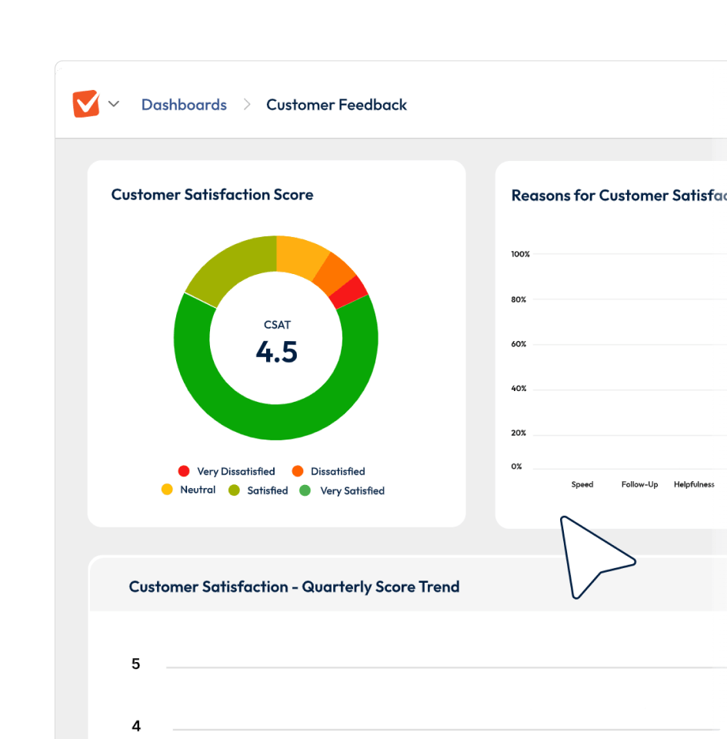Screen dimensions: 727x739
Task: Click the orange Dissatisfied donut segment
Action: [x=335, y=274]
